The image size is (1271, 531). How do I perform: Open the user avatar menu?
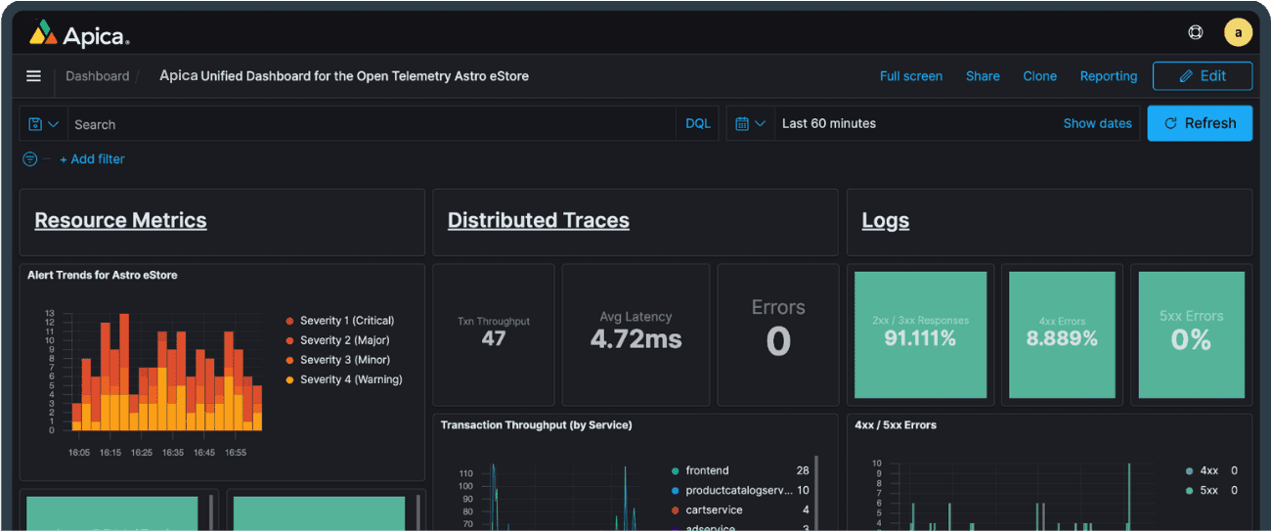click(1238, 32)
